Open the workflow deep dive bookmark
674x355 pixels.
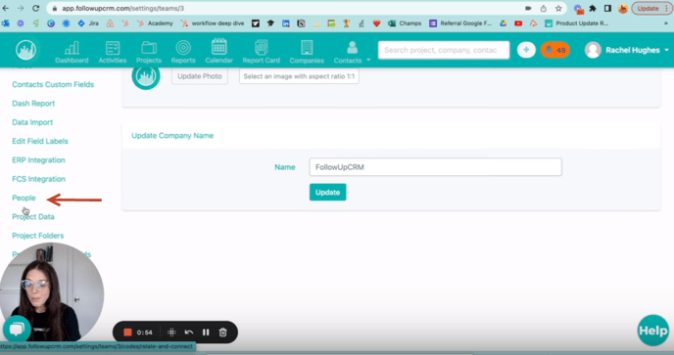[x=213, y=23]
